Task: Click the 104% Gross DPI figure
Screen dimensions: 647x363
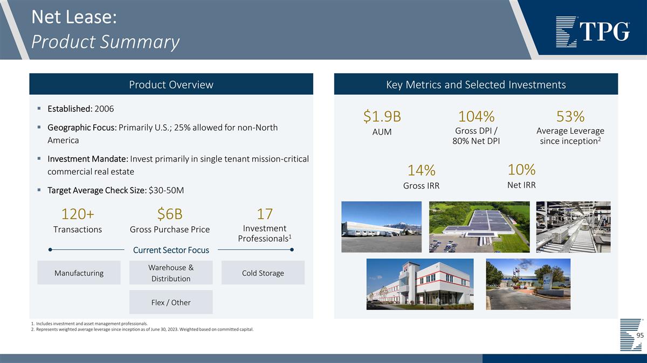Action: (476, 116)
